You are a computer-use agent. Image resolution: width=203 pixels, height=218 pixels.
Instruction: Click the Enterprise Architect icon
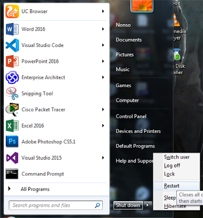point(12,77)
